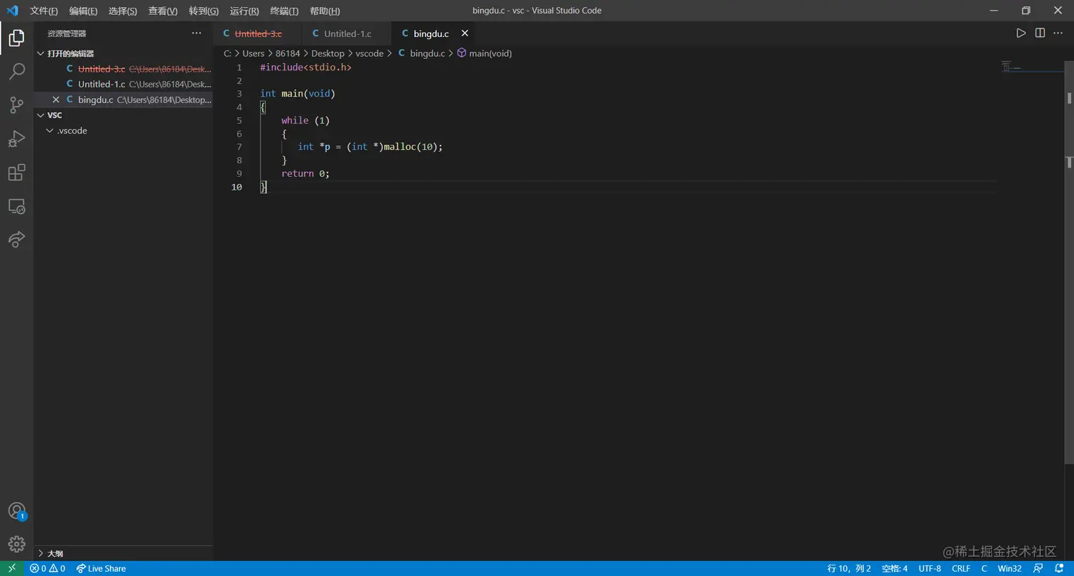Open the Extensions view icon
Viewport: 1074px width, 576px height.
[16, 173]
